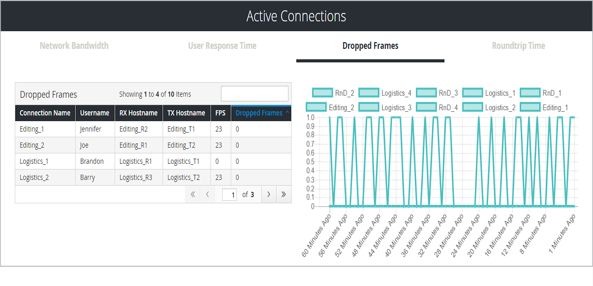Toggle Logistics_1 legend entry

pos(489,93)
